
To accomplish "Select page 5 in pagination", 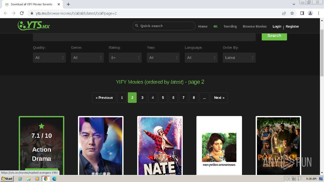I will point(163,98).
